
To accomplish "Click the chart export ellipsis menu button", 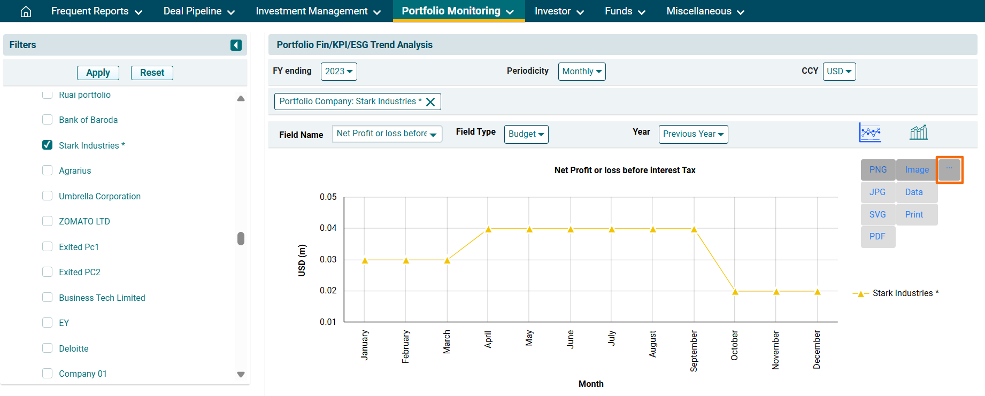I will coord(949,169).
